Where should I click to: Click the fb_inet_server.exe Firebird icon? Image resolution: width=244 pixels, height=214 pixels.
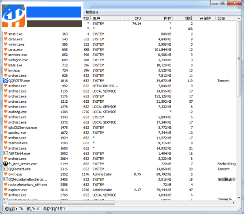(x=5, y=163)
